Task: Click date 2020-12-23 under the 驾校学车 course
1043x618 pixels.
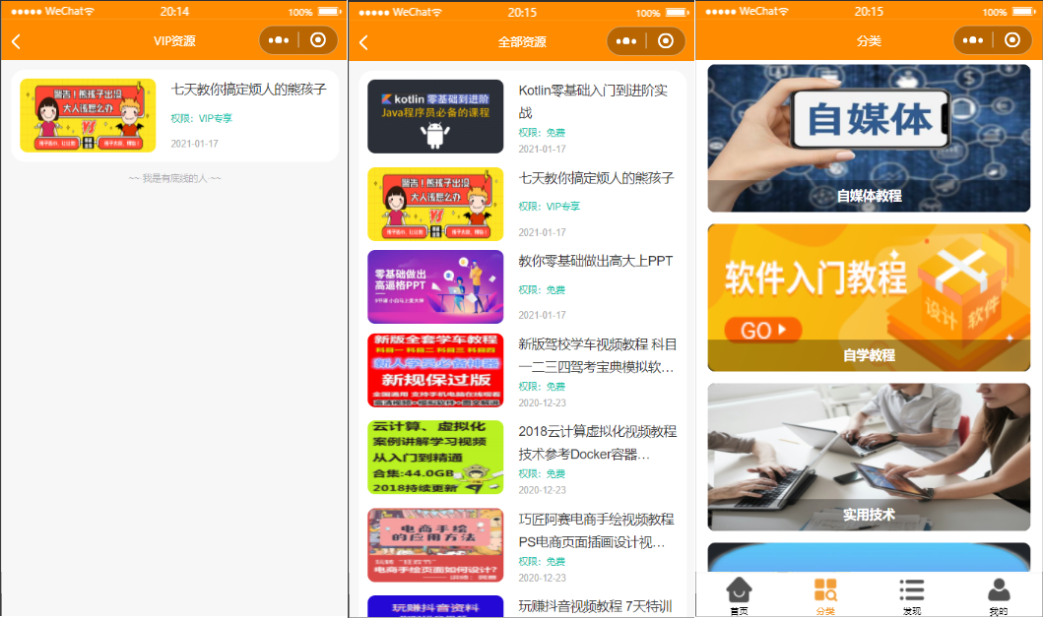Action: tap(542, 402)
